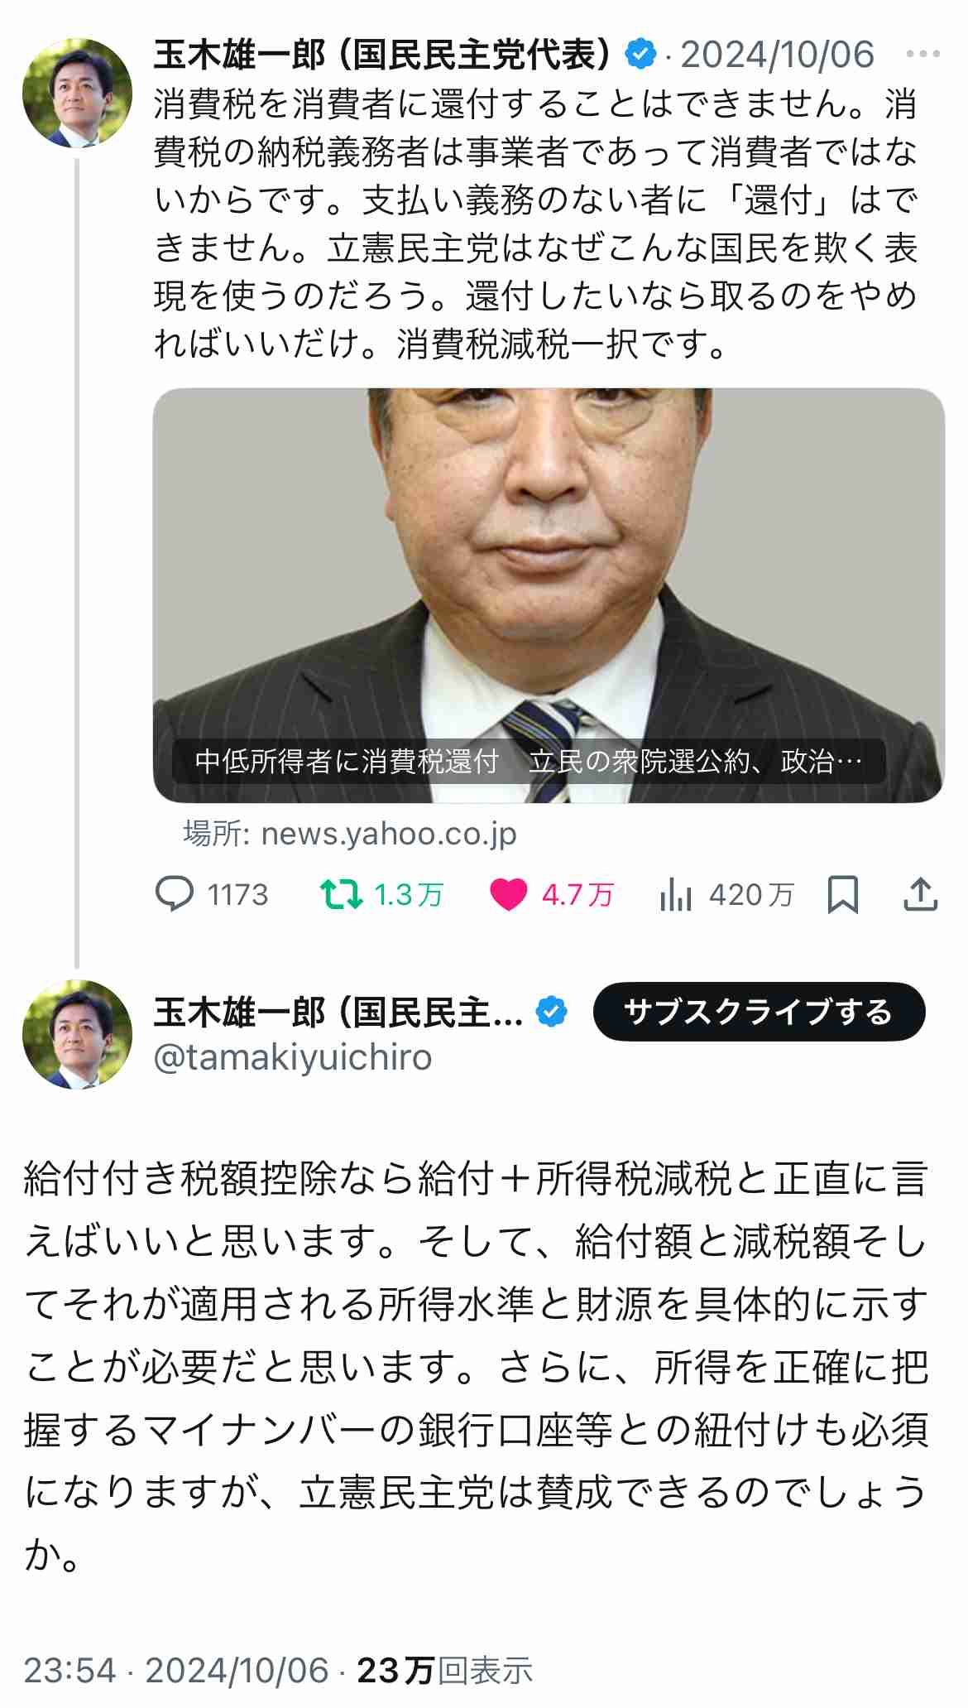968x1708 pixels.
Task: Open the reply icon with 1173 comments
Action: pyautogui.click(x=175, y=895)
